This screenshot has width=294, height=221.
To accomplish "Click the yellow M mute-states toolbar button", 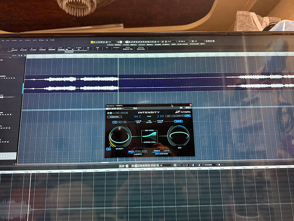I will (x=92, y=42).
